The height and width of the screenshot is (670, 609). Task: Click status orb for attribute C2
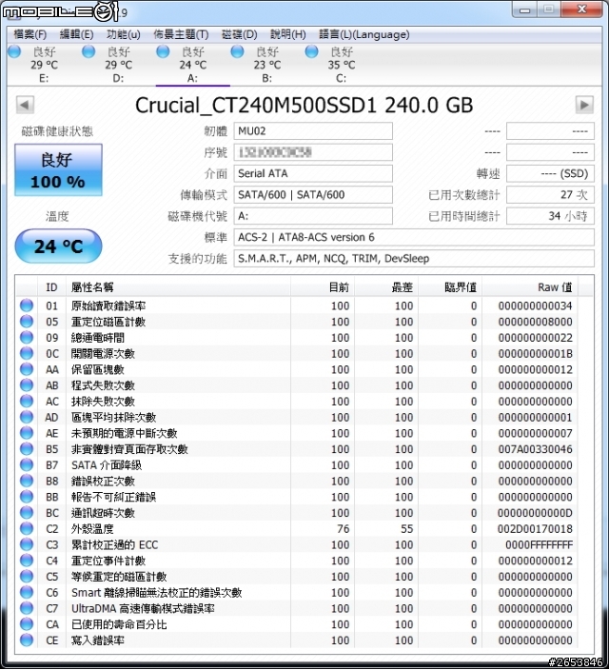click(x=27, y=529)
